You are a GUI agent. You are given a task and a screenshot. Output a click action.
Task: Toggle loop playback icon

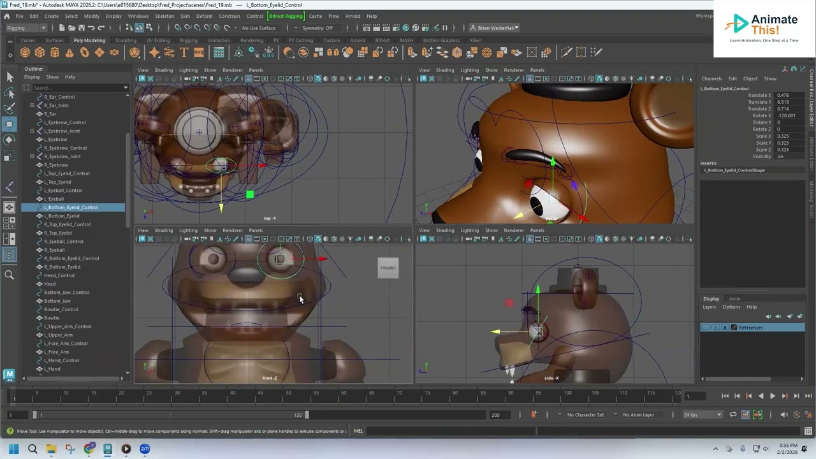coord(733,415)
